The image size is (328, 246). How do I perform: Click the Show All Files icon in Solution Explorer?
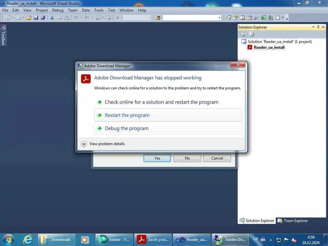pos(252,34)
